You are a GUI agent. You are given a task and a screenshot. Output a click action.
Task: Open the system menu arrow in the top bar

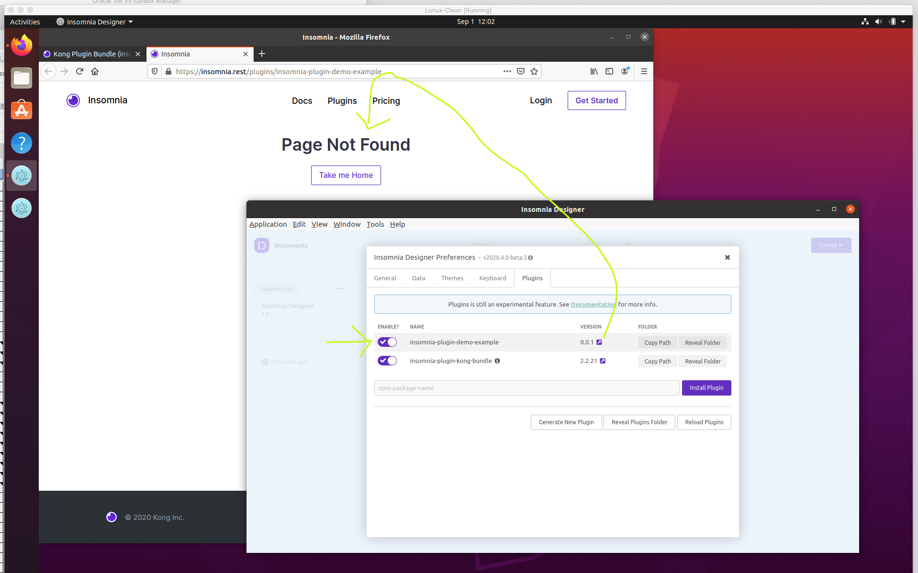903,22
